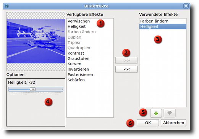Select Invertieren effect entry

coord(78,69)
